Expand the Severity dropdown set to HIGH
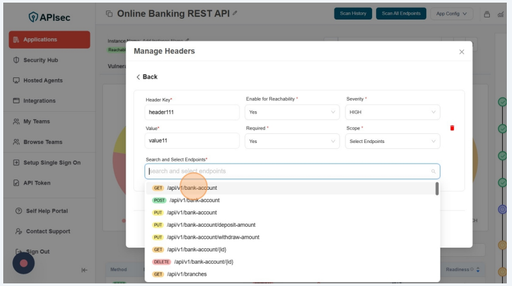The width and height of the screenshot is (512, 286). coord(393,112)
